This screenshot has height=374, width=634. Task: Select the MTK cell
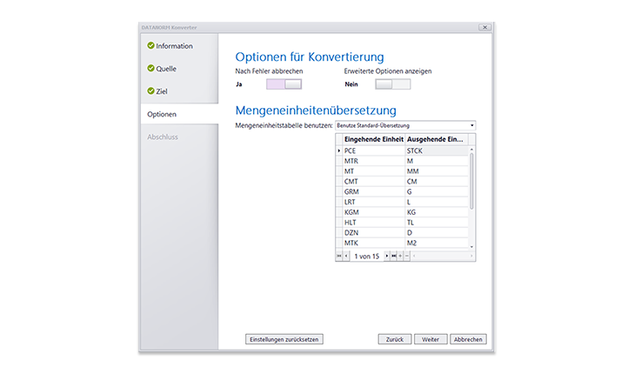coord(374,243)
